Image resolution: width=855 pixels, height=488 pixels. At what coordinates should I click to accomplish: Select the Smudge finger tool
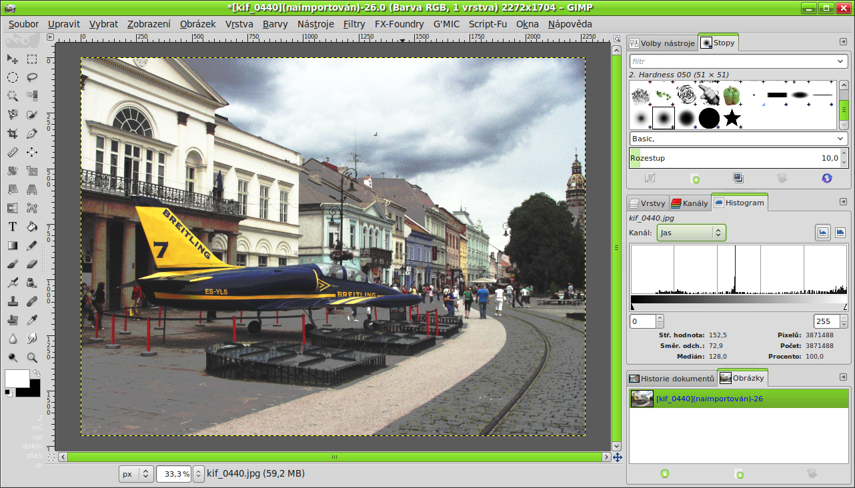tap(32, 339)
